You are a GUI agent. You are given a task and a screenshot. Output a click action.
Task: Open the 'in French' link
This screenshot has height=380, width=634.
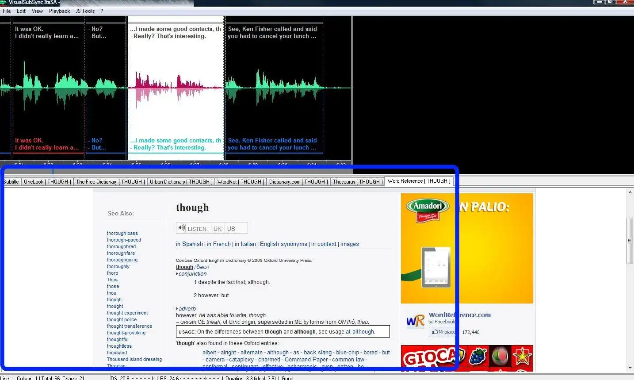pos(219,244)
